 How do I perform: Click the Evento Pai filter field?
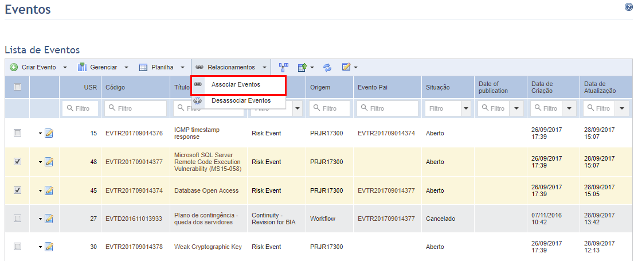pos(388,108)
